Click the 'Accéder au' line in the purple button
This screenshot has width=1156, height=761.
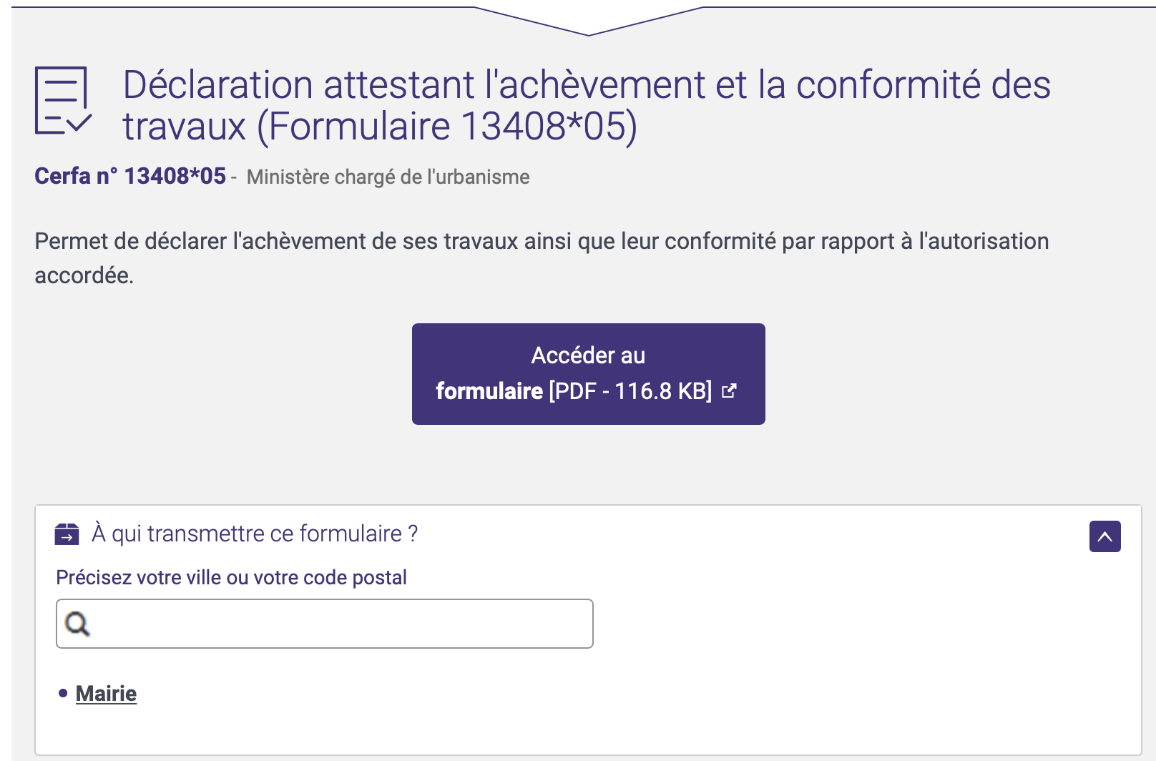pos(588,355)
